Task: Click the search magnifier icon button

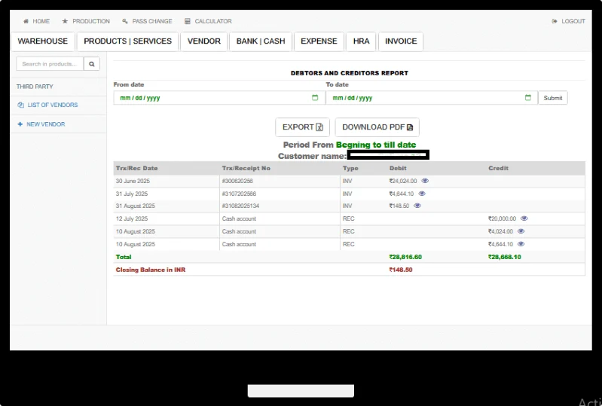Action: (x=92, y=64)
